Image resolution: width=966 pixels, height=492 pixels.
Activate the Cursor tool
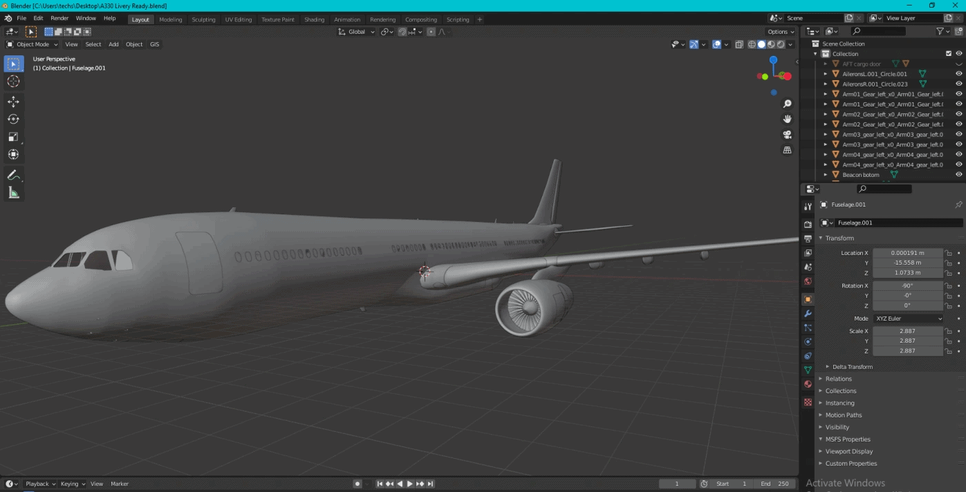[13, 82]
